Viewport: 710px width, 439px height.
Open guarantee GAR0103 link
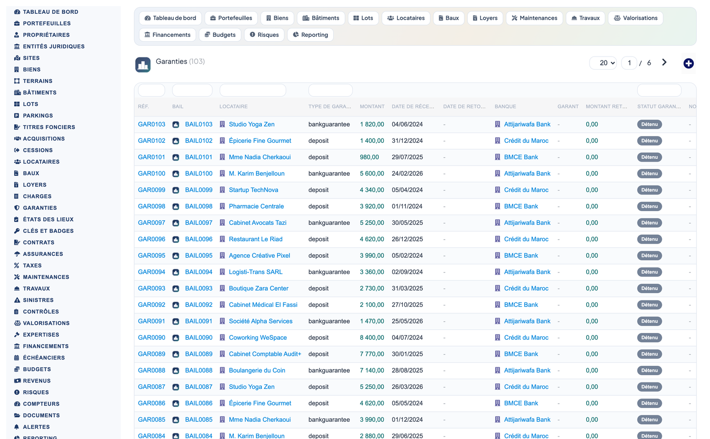(152, 125)
